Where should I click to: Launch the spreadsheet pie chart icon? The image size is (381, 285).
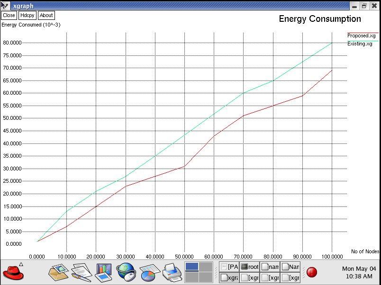pyautogui.click(x=148, y=272)
